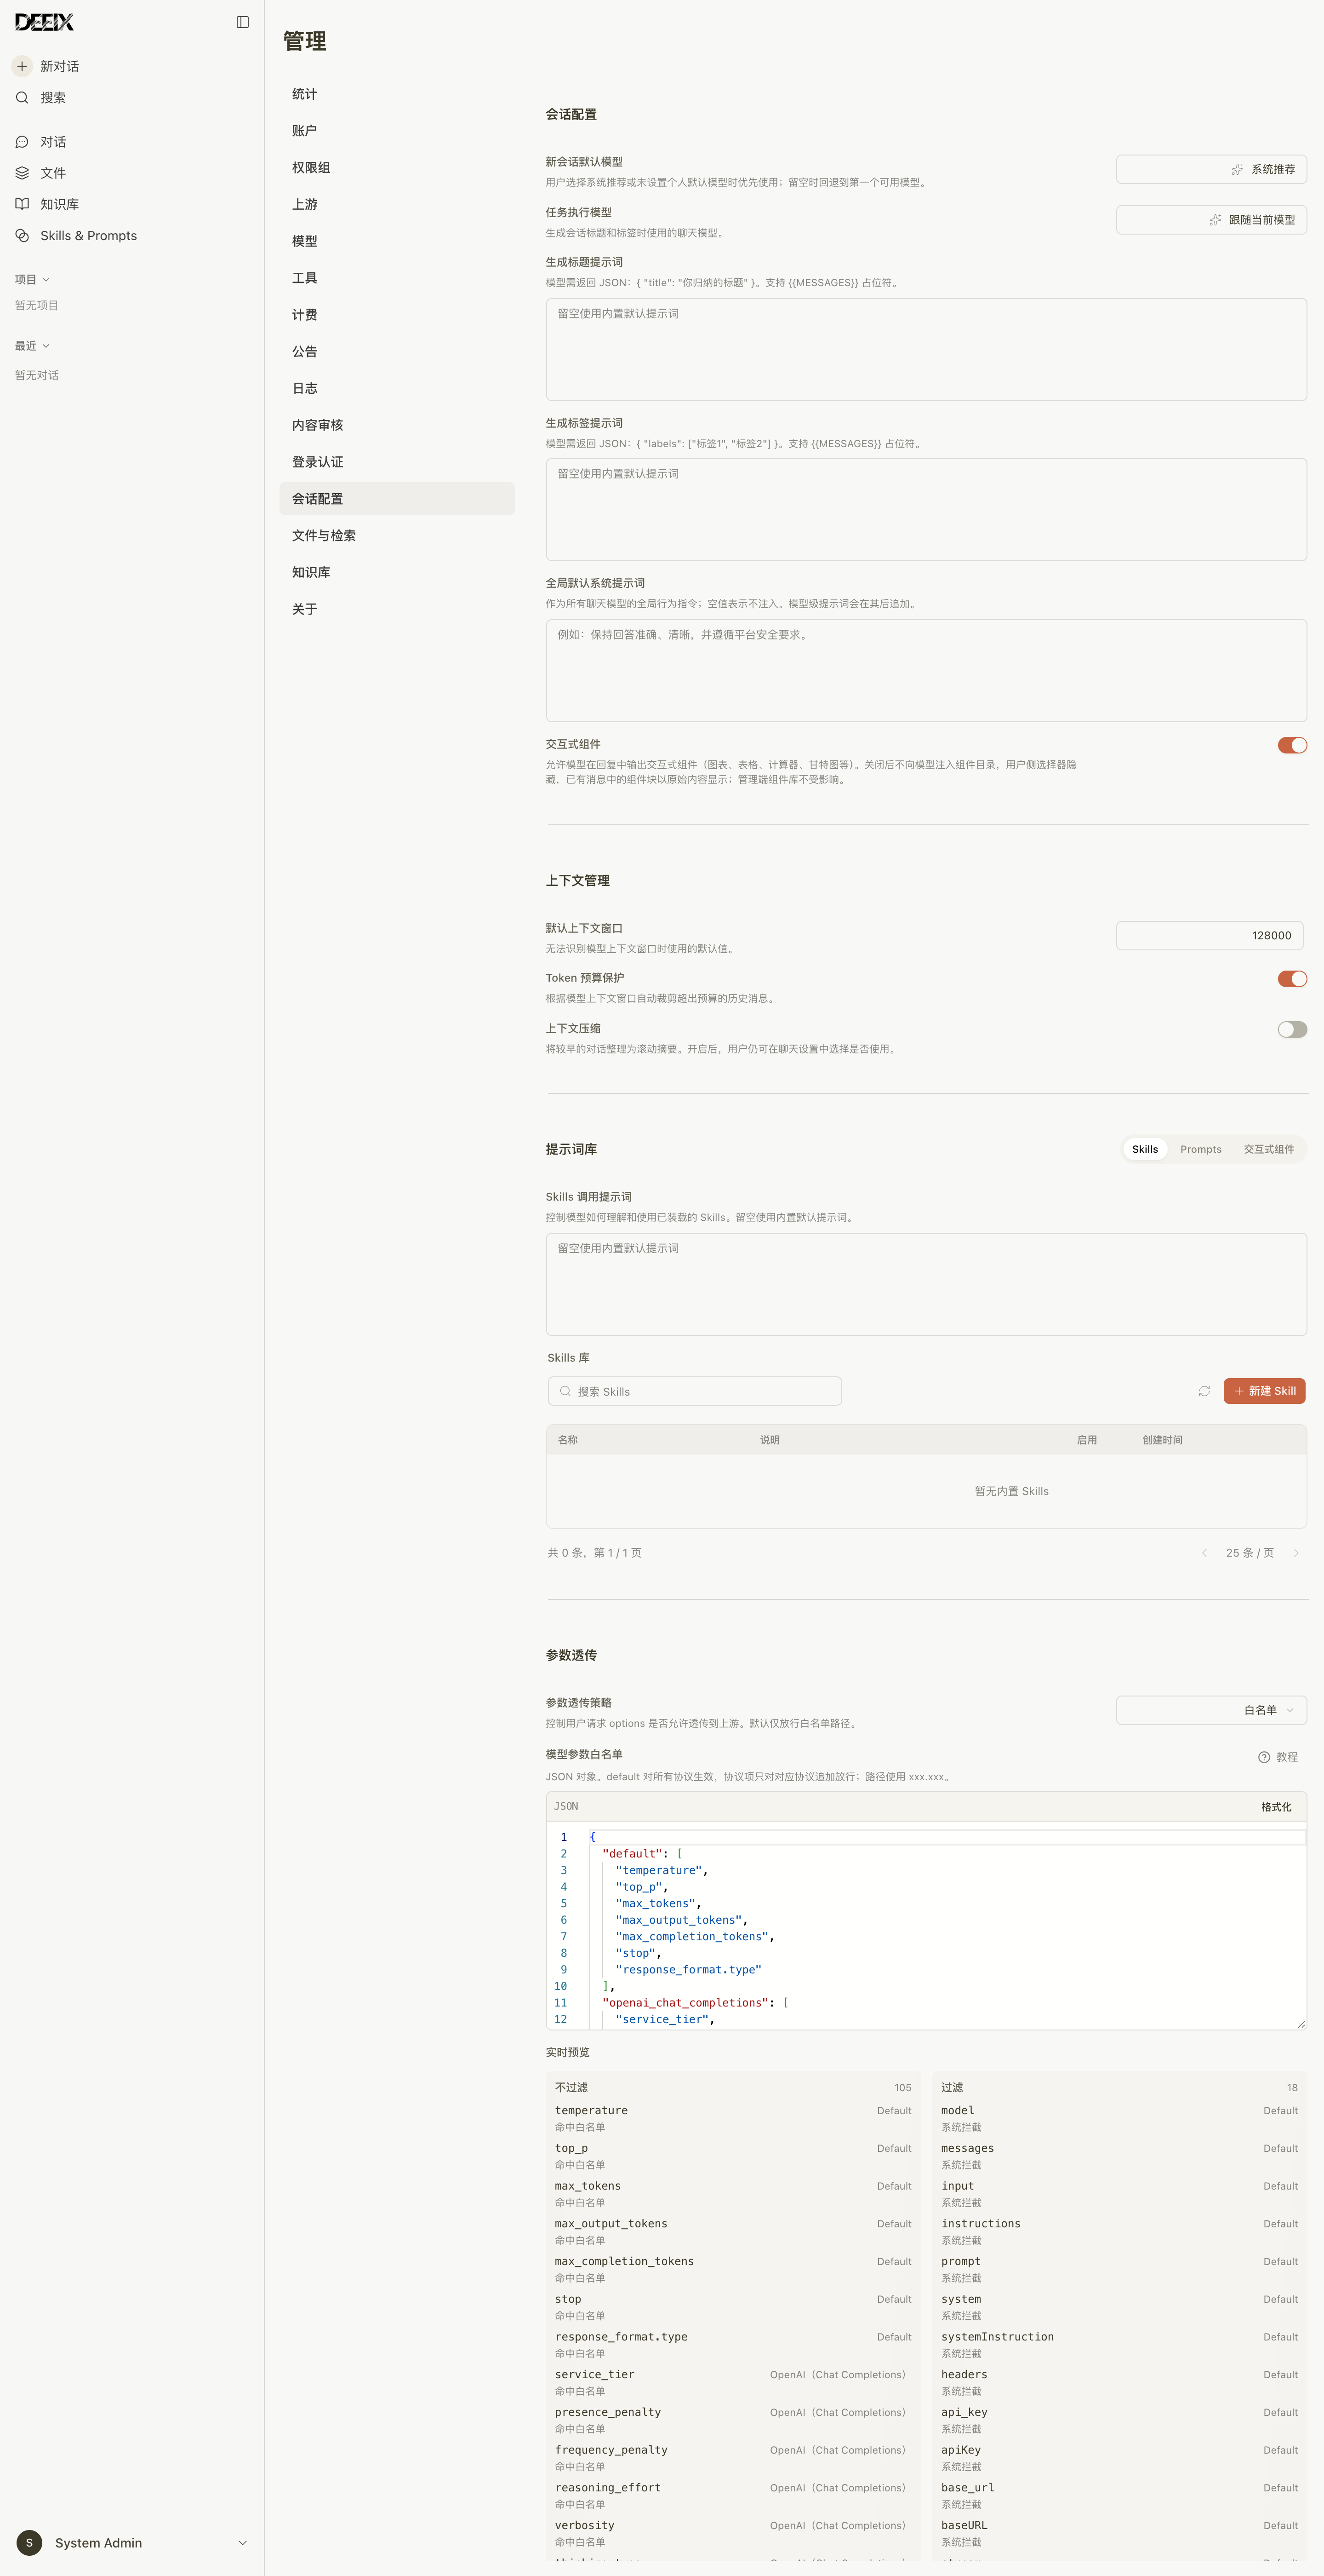Focus the 搜索 Skills search field
1324x2576 pixels.
click(x=695, y=1391)
